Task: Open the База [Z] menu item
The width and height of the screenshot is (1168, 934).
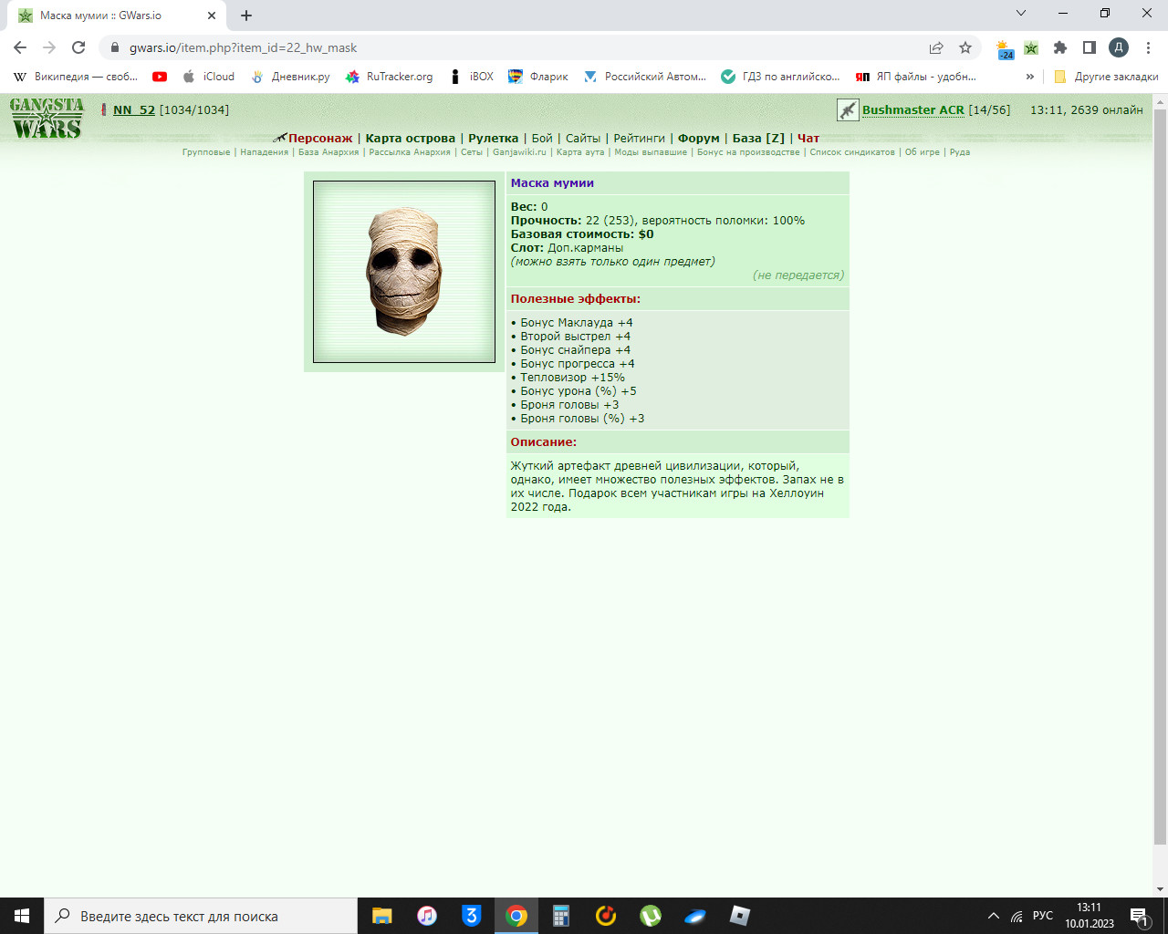Action: [x=758, y=139]
